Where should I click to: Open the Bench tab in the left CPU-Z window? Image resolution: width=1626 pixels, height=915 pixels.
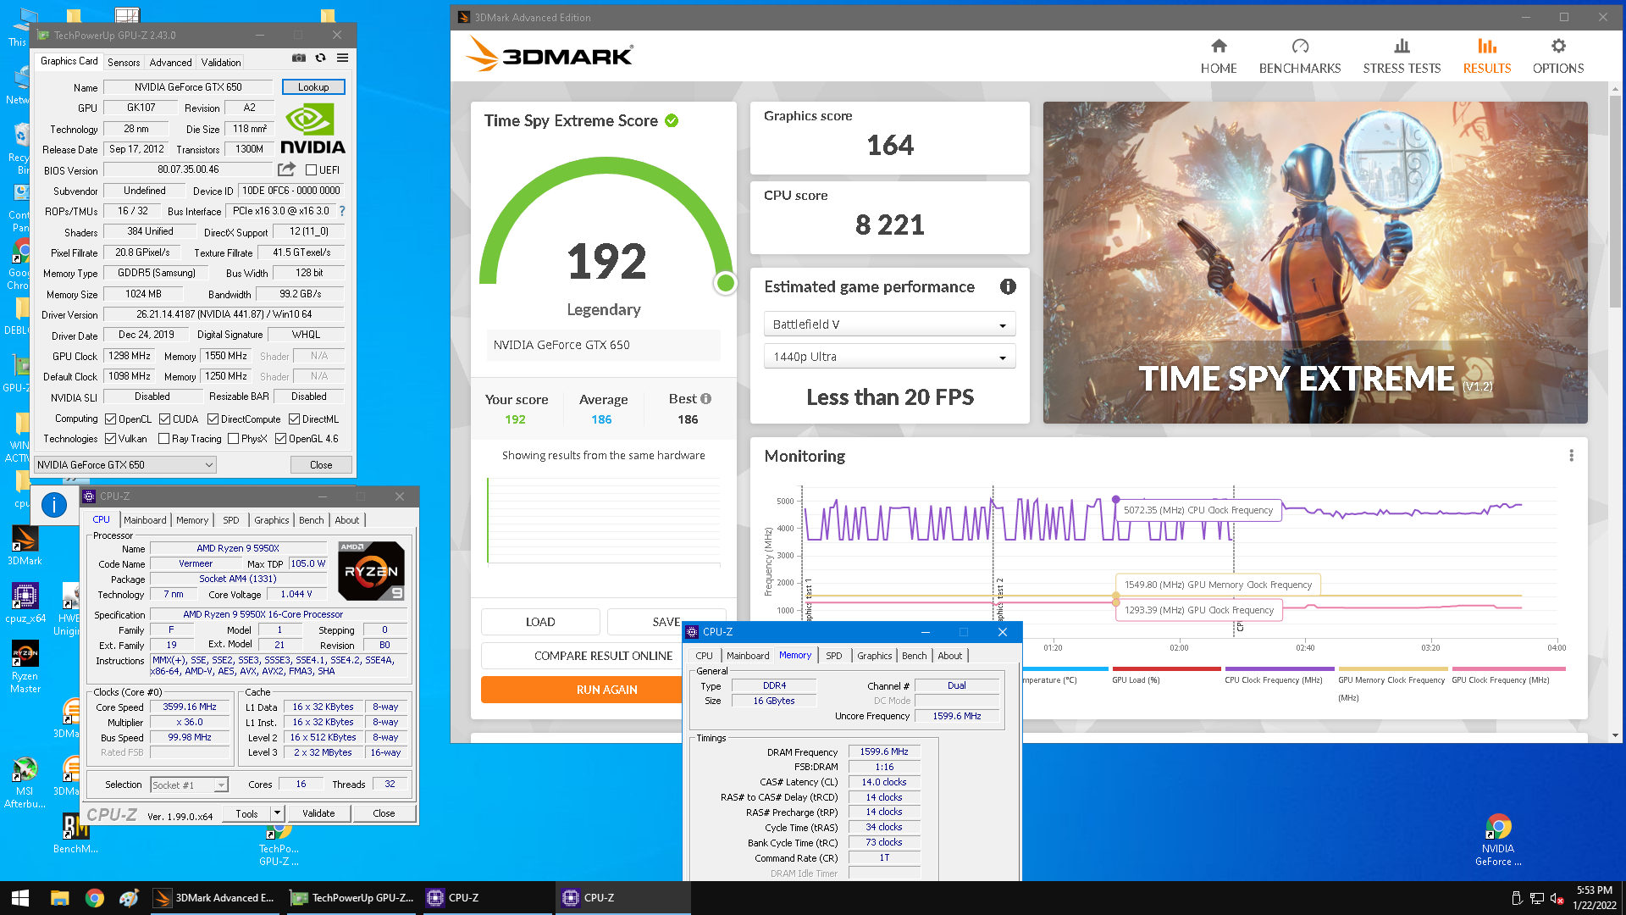pos(311,520)
